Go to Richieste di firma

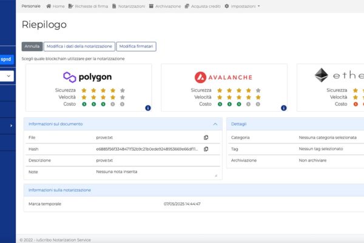[88, 6]
